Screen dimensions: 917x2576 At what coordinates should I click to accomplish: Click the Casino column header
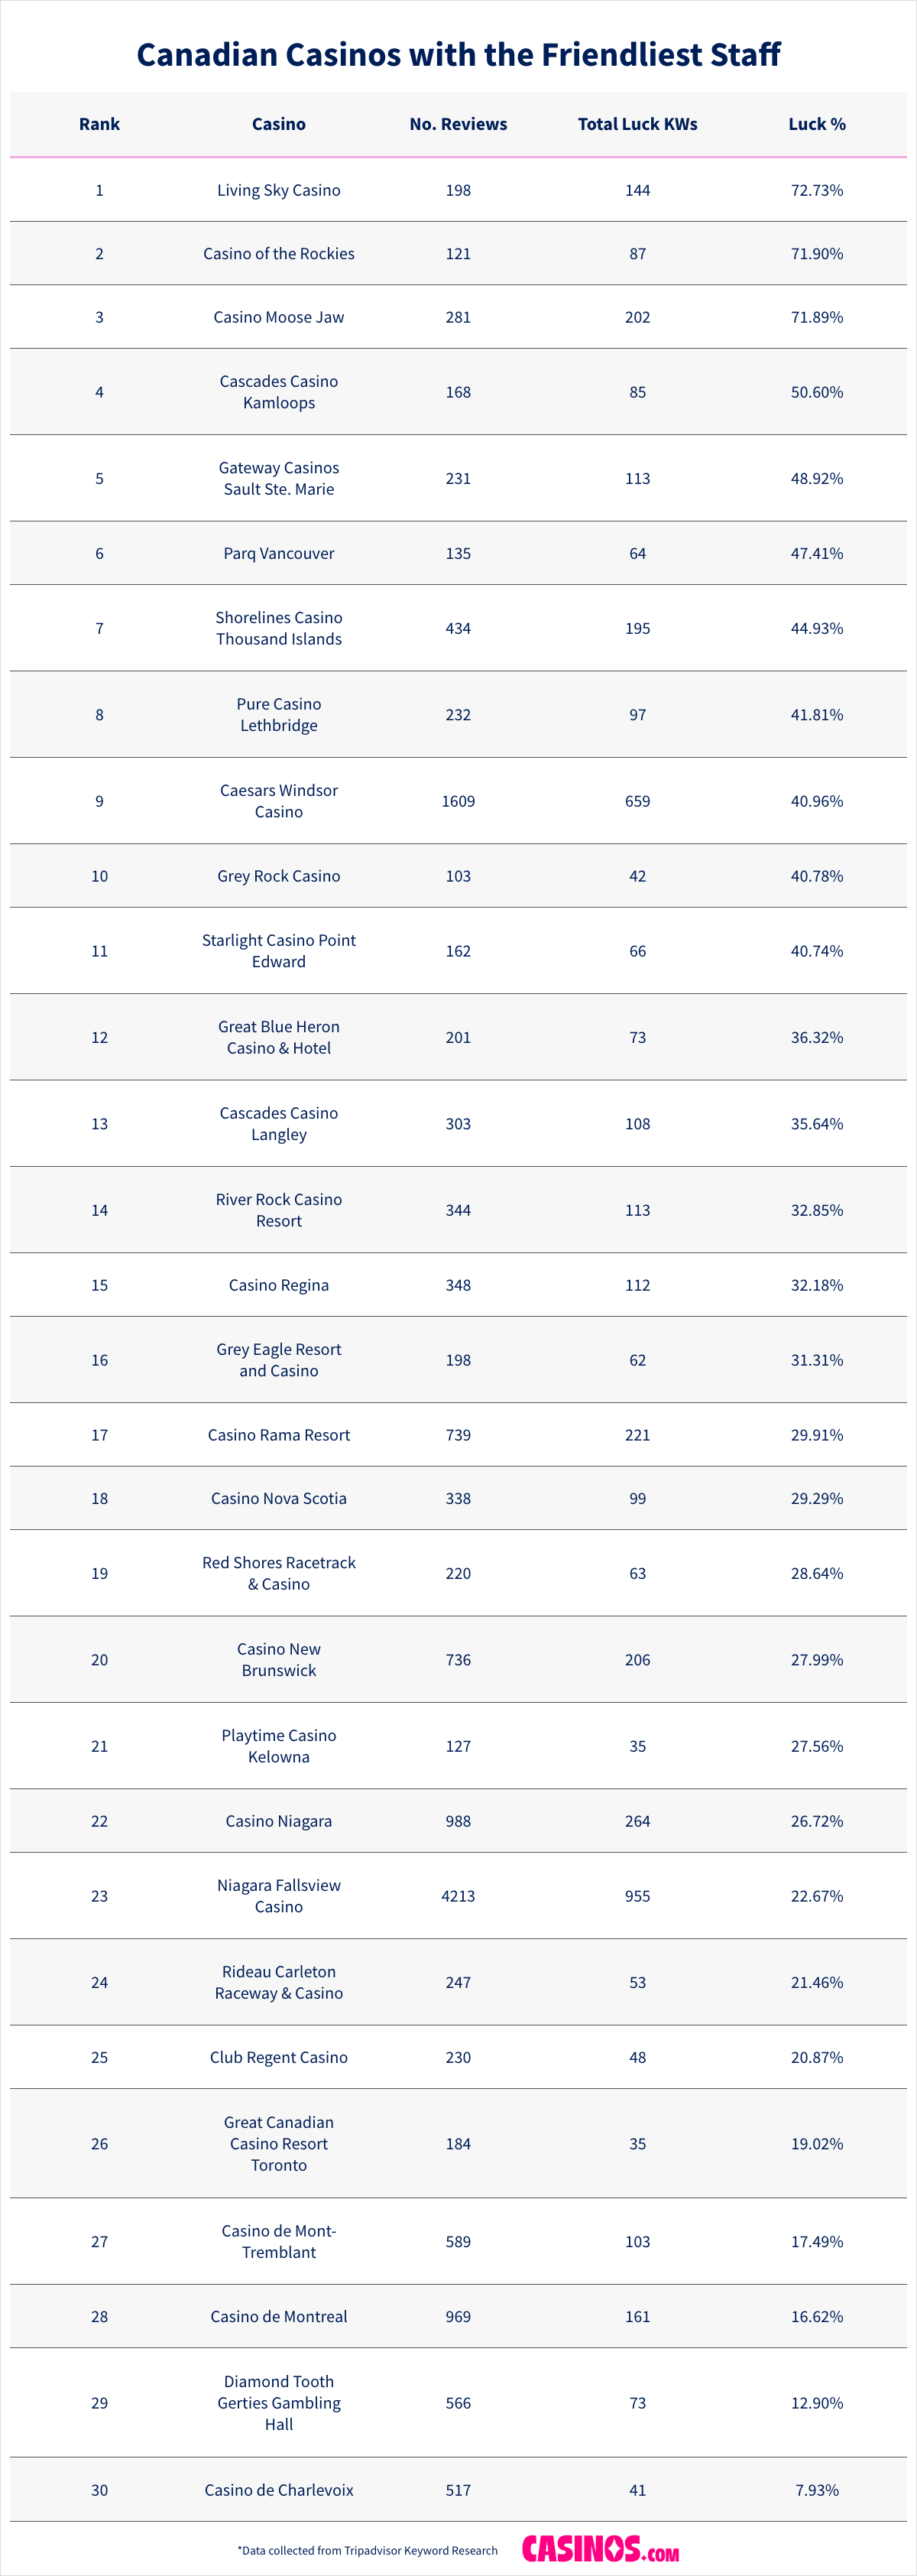click(x=279, y=124)
